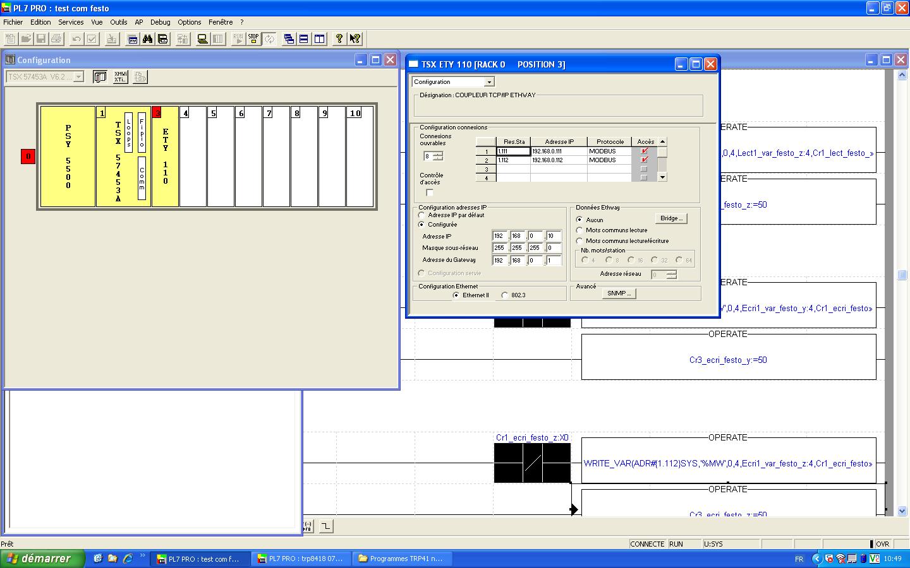Screen dimensions: 910x568
Task: Open the Debug menu
Action: (x=160, y=22)
